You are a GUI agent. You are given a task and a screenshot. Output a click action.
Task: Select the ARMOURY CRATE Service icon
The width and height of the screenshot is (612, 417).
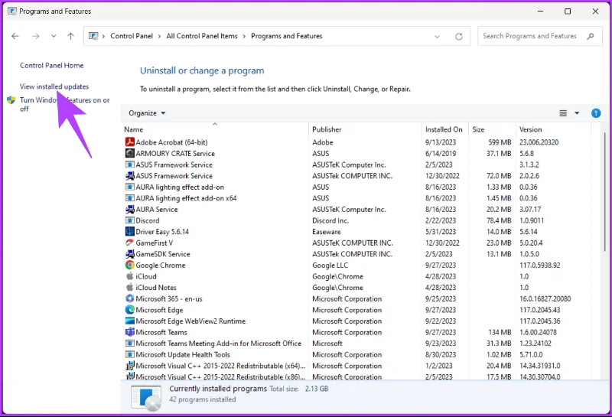pos(129,153)
